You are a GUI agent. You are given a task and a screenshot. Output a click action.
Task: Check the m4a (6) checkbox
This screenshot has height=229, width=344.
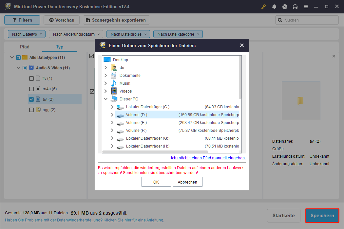point(31,89)
